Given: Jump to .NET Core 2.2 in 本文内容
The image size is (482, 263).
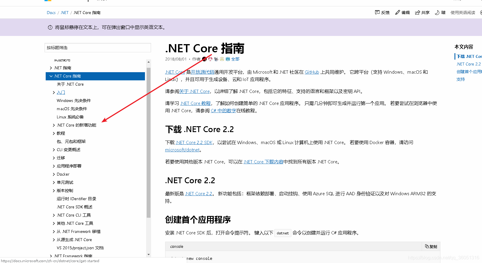Looking at the screenshot, I should (x=469, y=64).
